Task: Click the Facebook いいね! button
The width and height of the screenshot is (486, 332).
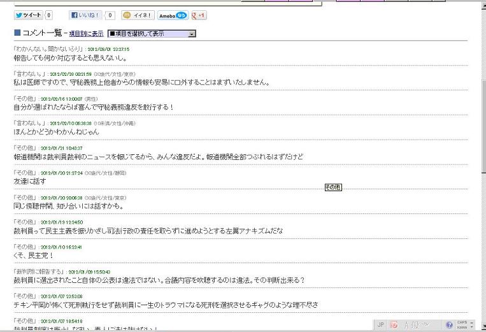Action: pyautogui.click(x=85, y=15)
